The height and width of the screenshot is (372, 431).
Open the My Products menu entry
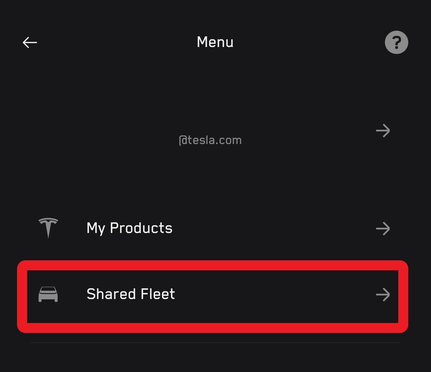tap(129, 228)
